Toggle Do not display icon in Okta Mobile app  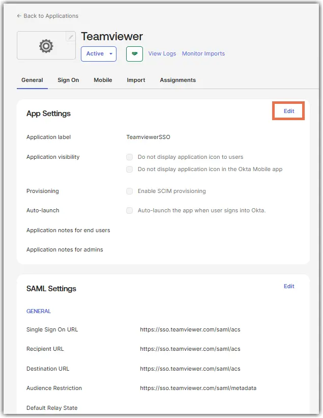click(129, 169)
